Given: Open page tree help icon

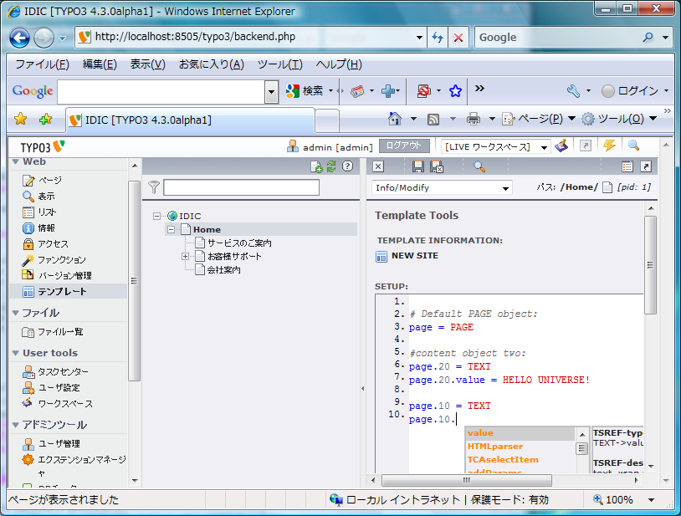Looking at the screenshot, I should [347, 166].
